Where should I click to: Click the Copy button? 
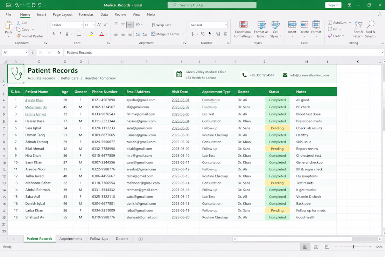tap(23, 29)
